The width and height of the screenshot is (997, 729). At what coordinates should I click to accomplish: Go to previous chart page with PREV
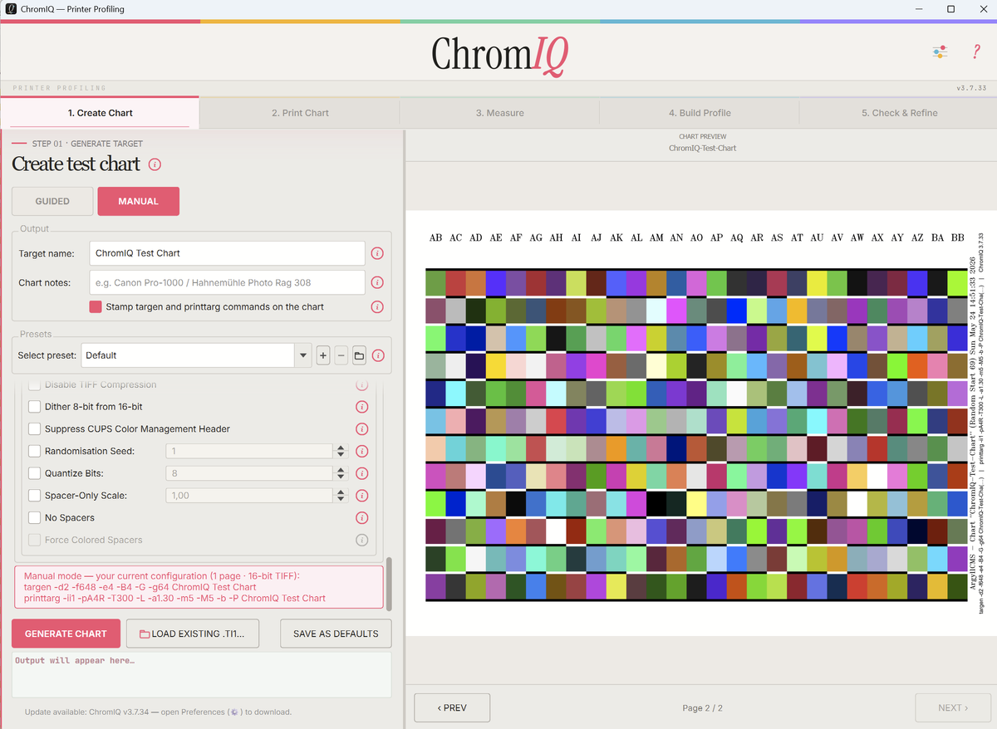452,708
